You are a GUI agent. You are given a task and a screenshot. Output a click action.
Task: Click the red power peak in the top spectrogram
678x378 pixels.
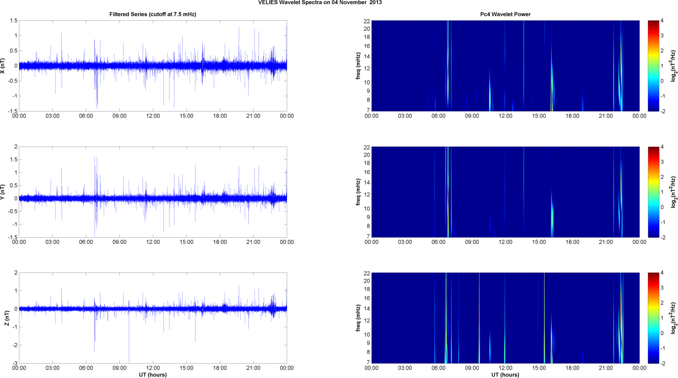pos(551,104)
